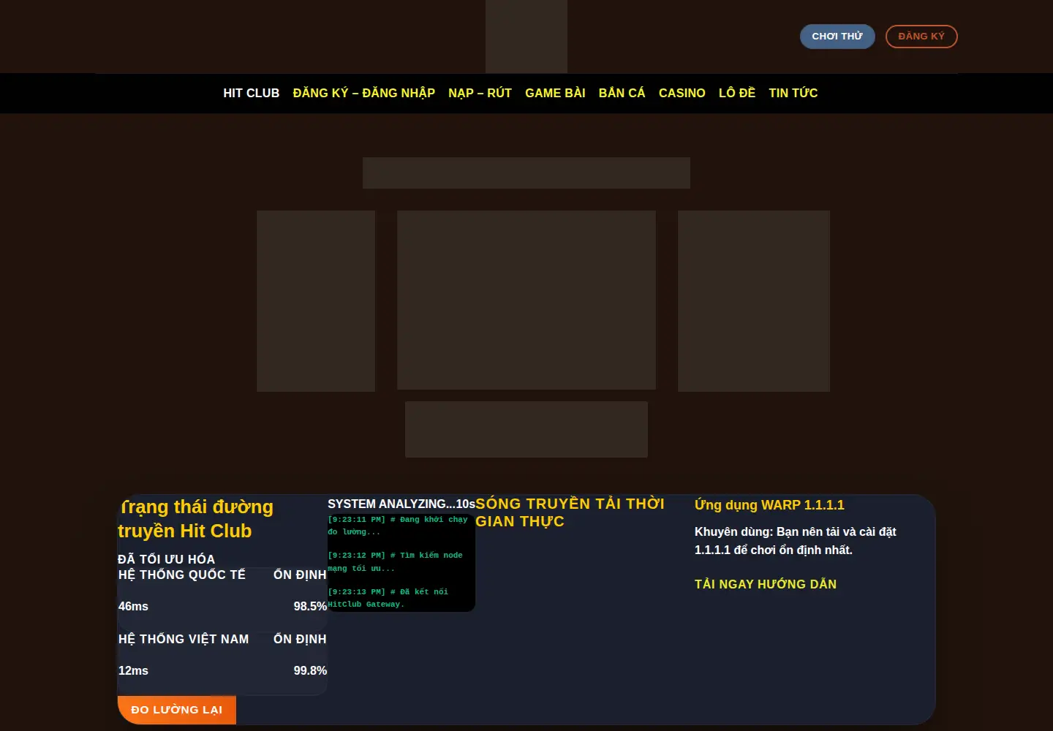Click ỔN ĐỊNH status for Hệ thống Việt Nam
1053x731 pixels.
coord(300,639)
